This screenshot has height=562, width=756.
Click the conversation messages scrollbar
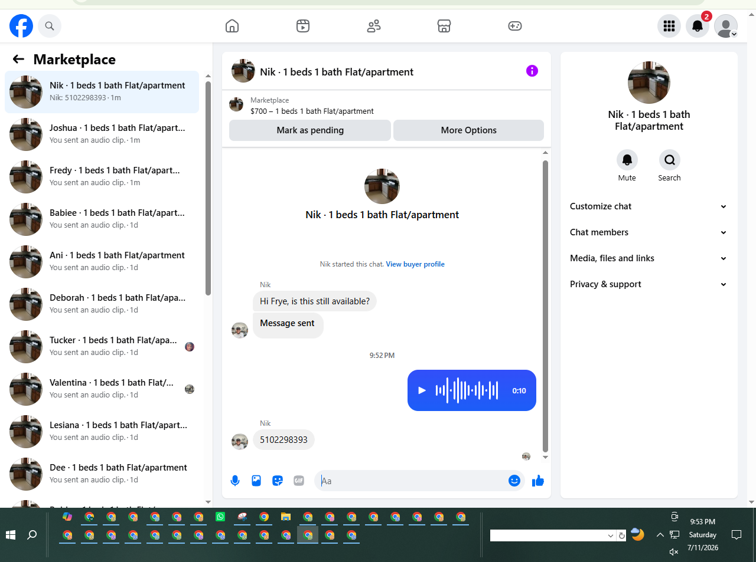[x=545, y=307]
